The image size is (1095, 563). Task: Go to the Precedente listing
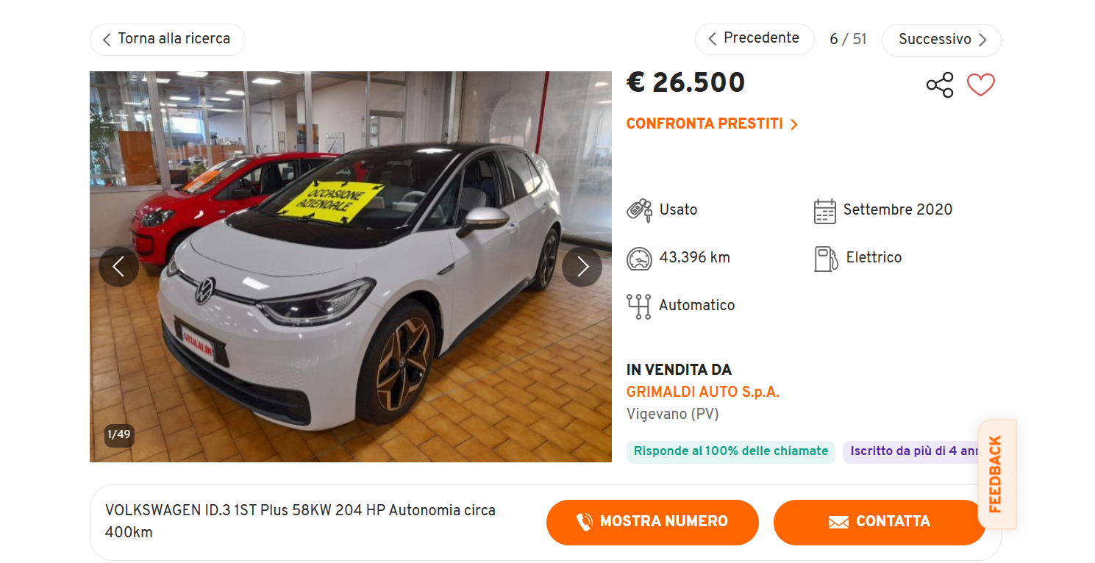tap(755, 39)
